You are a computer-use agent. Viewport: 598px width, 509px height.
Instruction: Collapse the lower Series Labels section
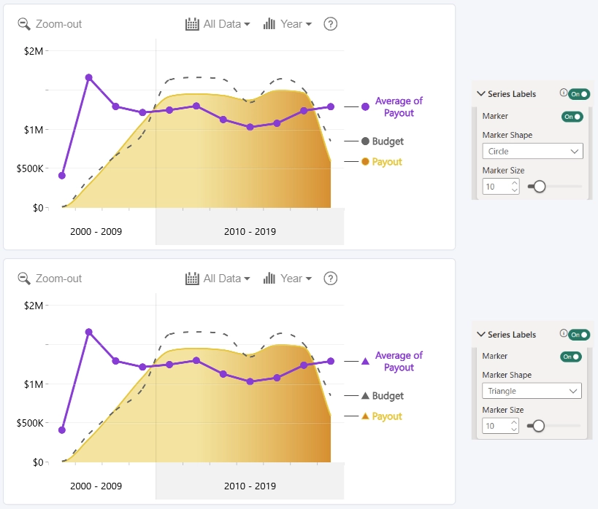(x=481, y=334)
